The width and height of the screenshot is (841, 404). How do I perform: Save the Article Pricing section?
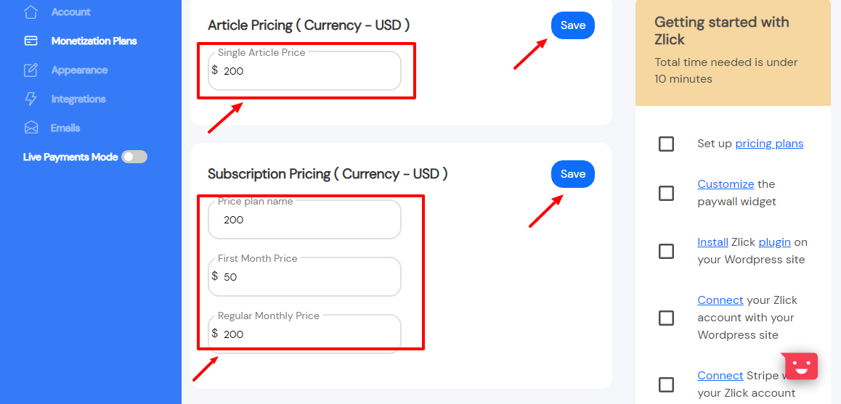(573, 25)
